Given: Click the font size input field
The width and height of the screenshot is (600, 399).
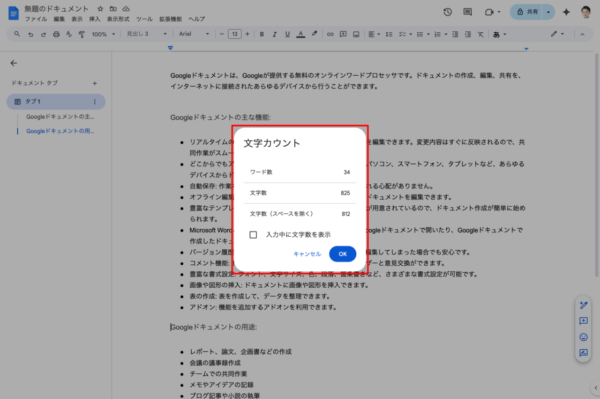Looking at the screenshot, I should [234, 34].
